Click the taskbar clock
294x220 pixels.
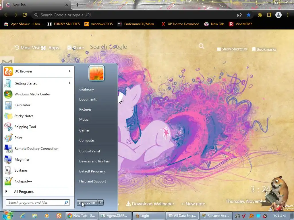pos(279,216)
